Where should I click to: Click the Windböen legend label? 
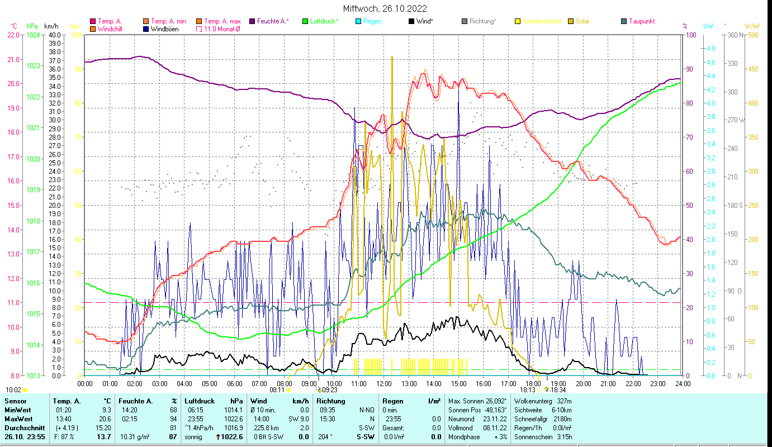pyautogui.click(x=165, y=29)
